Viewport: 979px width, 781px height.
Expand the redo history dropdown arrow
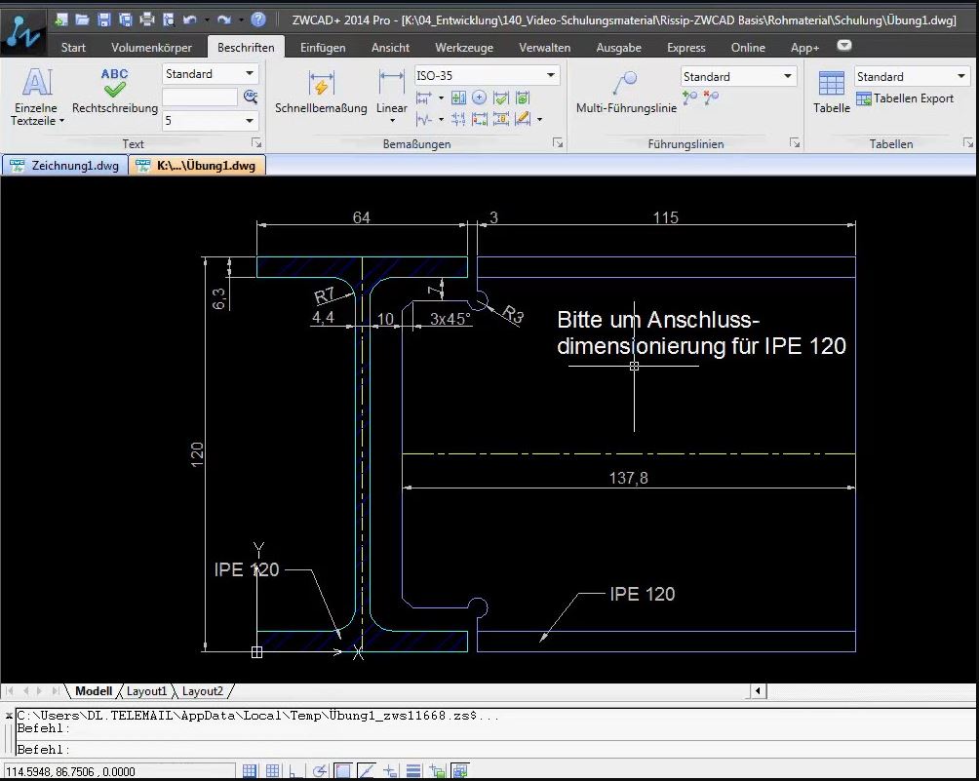pos(241,20)
